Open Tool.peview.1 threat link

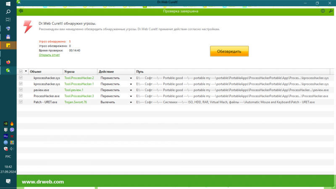[74, 90]
